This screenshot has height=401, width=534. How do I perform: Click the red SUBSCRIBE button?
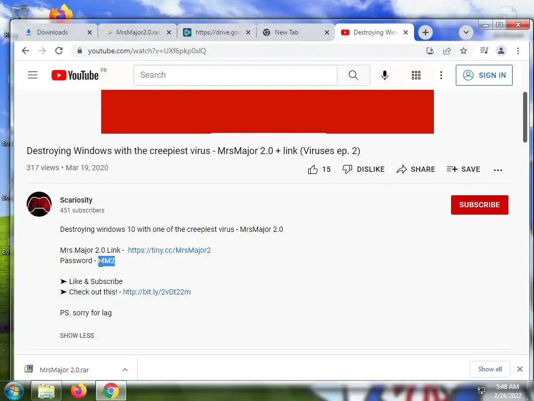(x=480, y=205)
